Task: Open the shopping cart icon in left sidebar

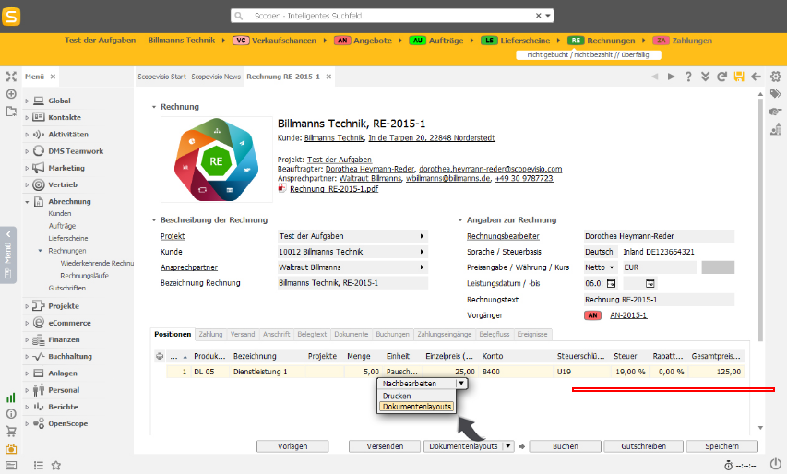Action: click(x=11, y=431)
